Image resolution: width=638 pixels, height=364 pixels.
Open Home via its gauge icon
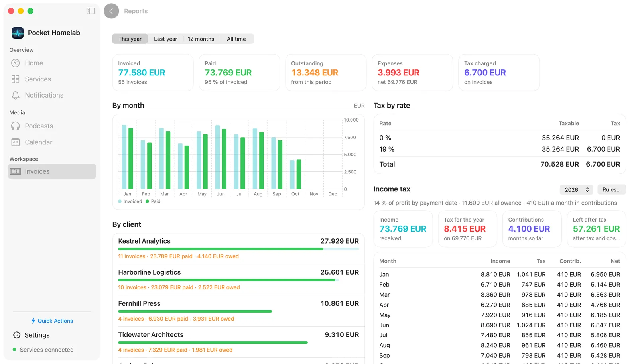16,63
